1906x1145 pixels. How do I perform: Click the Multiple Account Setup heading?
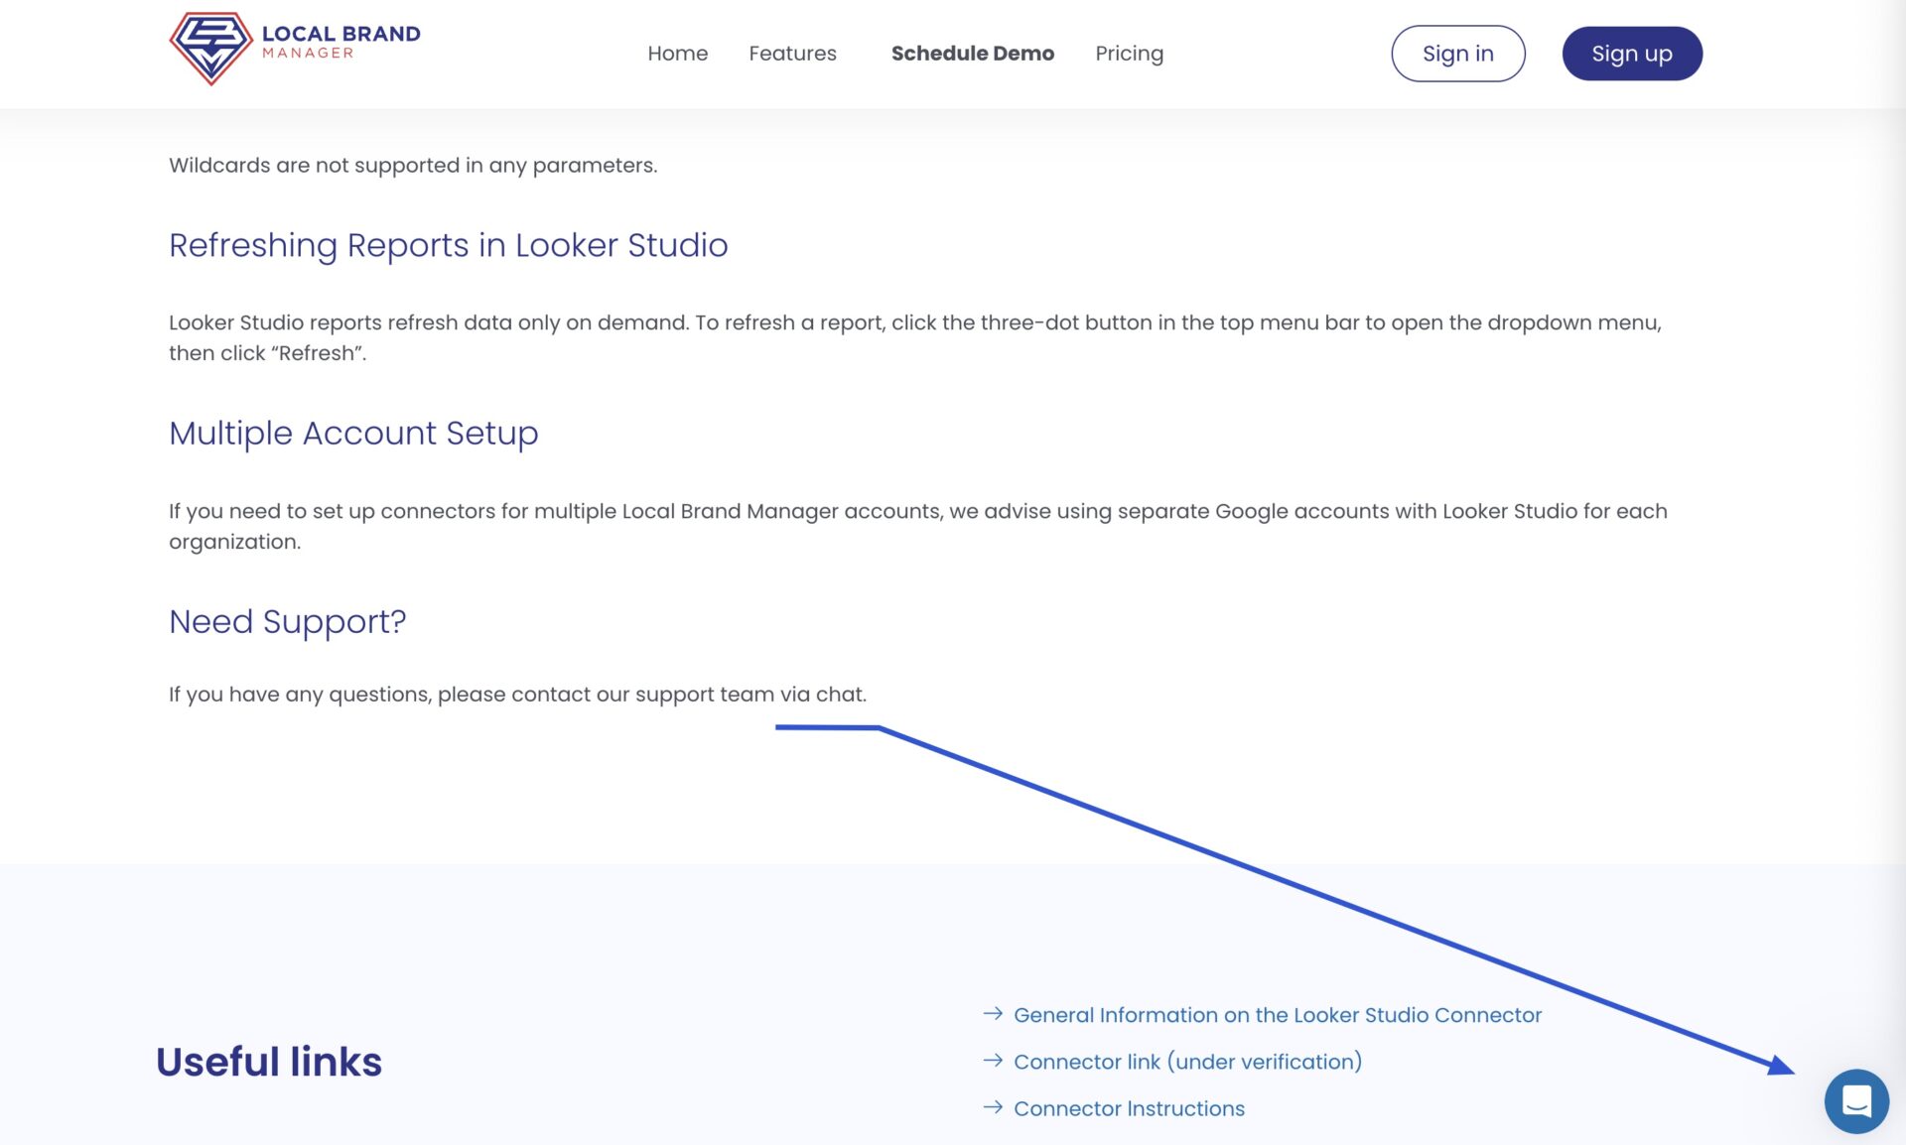(x=353, y=434)
